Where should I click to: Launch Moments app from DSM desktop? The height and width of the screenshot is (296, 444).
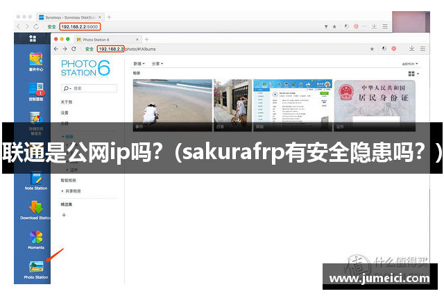pyautogui.click(x=36, y=240)
